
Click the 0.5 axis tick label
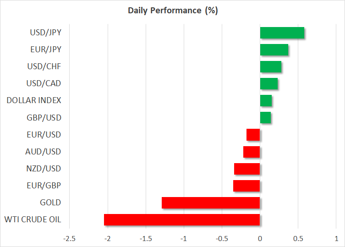[298, 239]
